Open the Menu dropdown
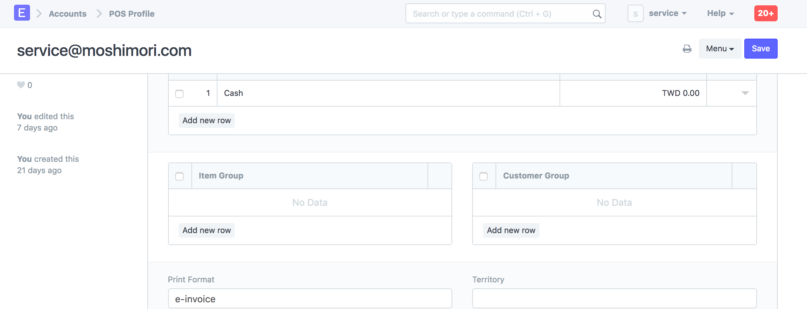 pos(720,49)
